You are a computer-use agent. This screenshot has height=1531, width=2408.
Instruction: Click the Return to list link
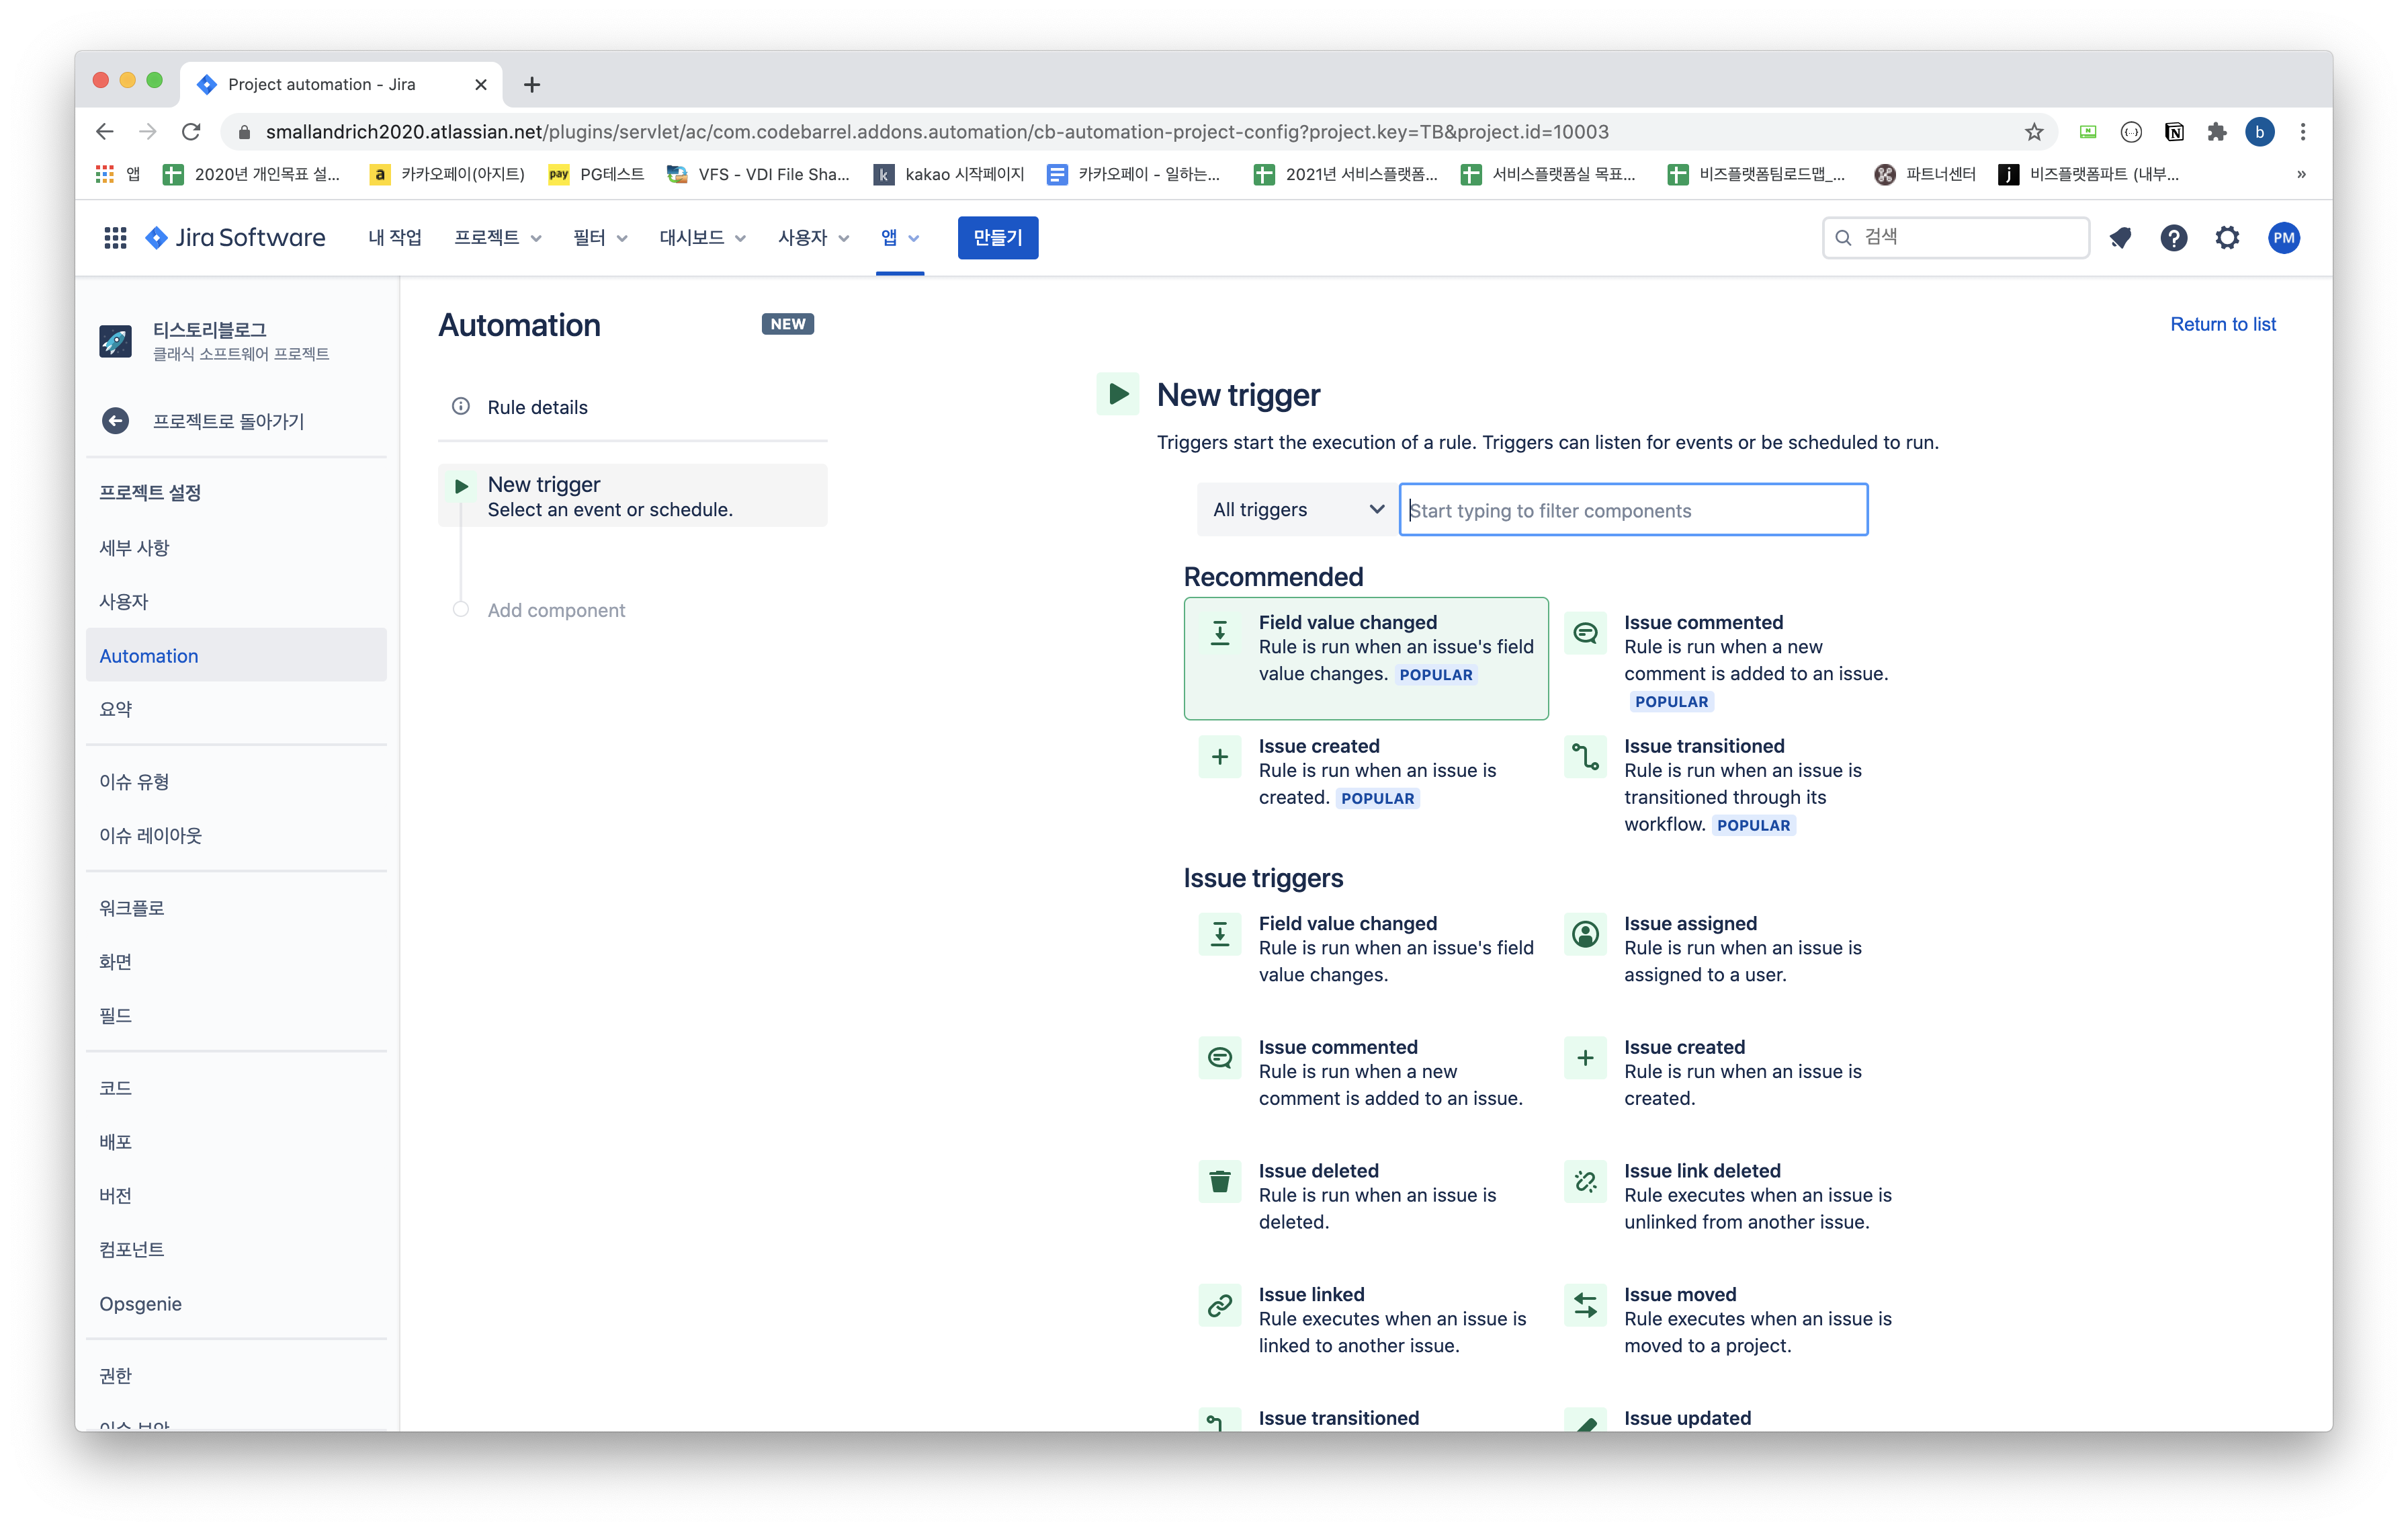click(x=2222, y=324)
